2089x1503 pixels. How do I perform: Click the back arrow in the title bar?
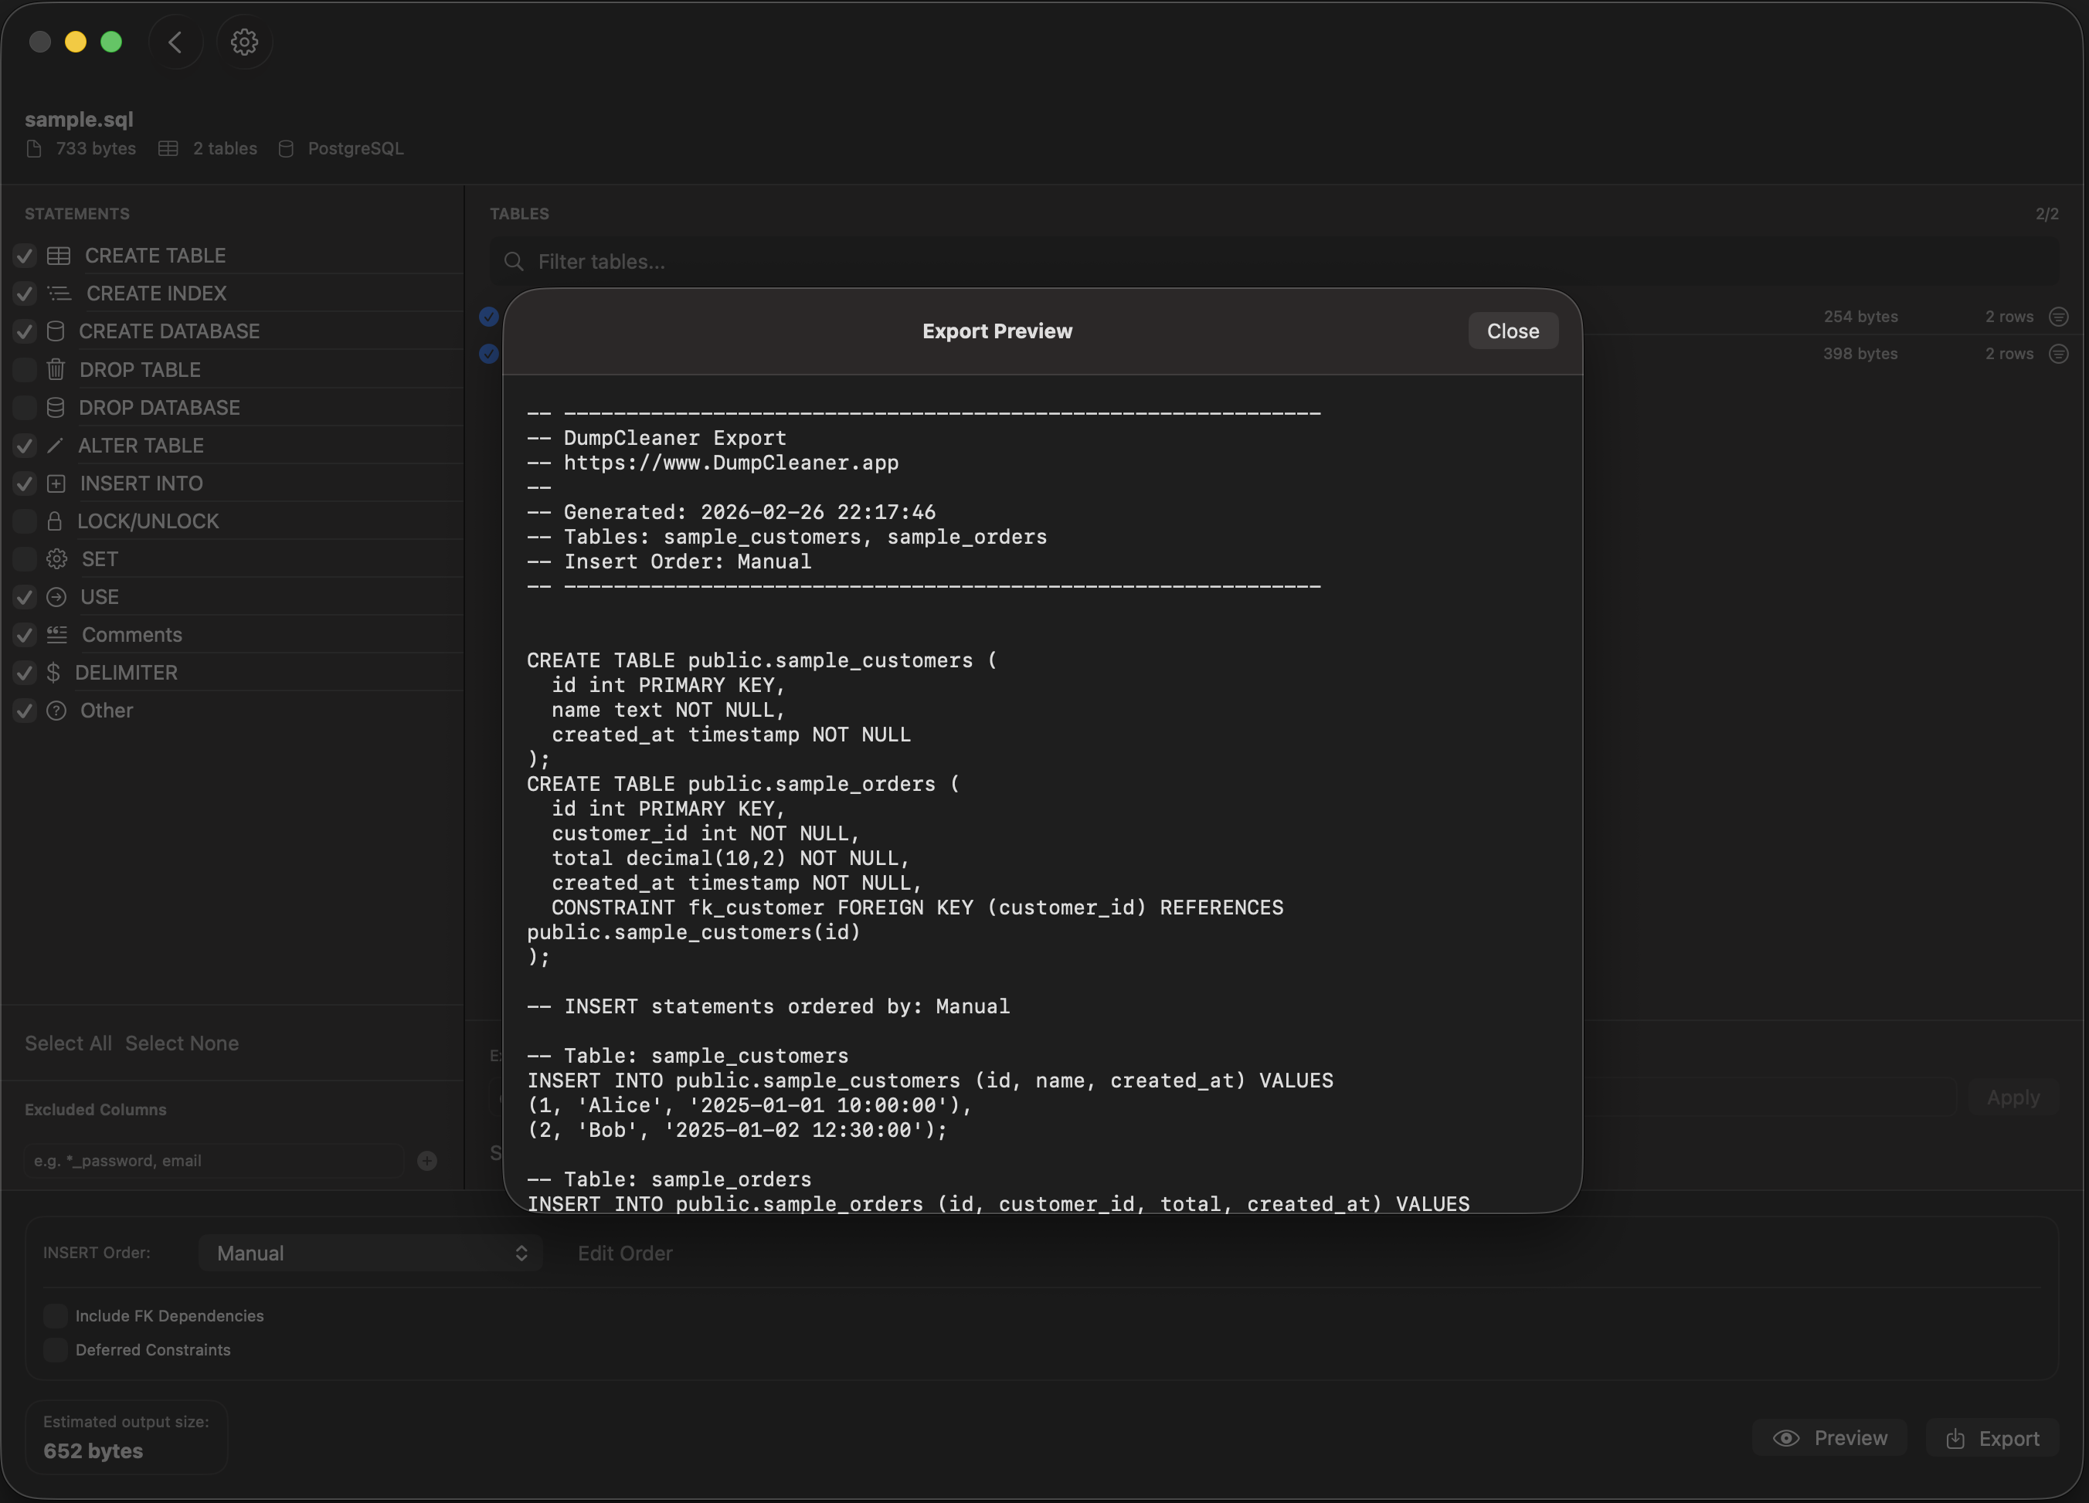click(x=175, y=42)
